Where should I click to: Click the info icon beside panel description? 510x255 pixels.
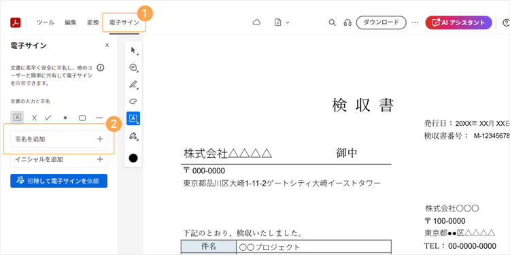click(101, 67)
